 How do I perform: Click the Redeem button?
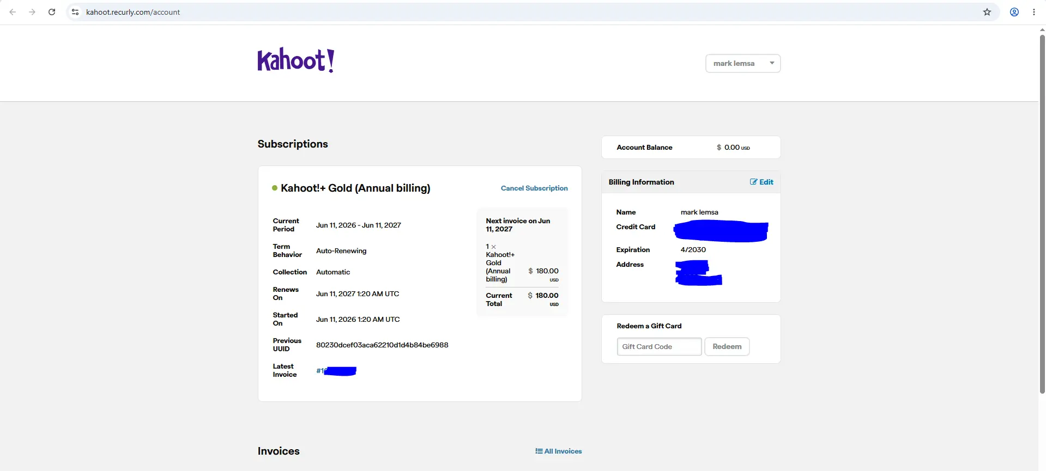tap(727, 346)
